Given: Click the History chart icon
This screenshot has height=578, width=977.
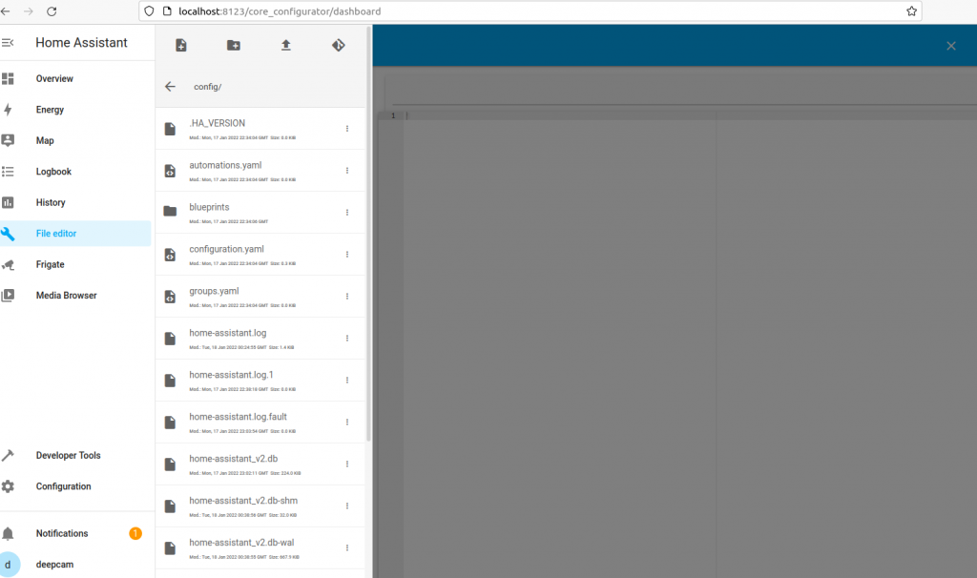Looking at the screenshot, I should coord(8,202).
